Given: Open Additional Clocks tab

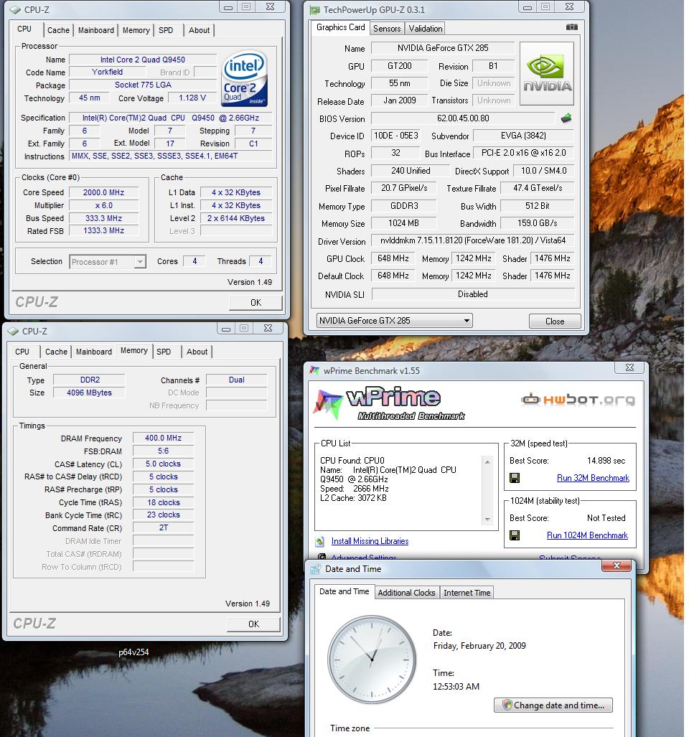Looking at the screenshot, I should click(406, 593).
